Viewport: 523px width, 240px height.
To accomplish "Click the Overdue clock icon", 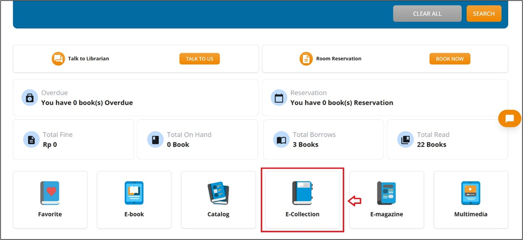I will (30, 98).
